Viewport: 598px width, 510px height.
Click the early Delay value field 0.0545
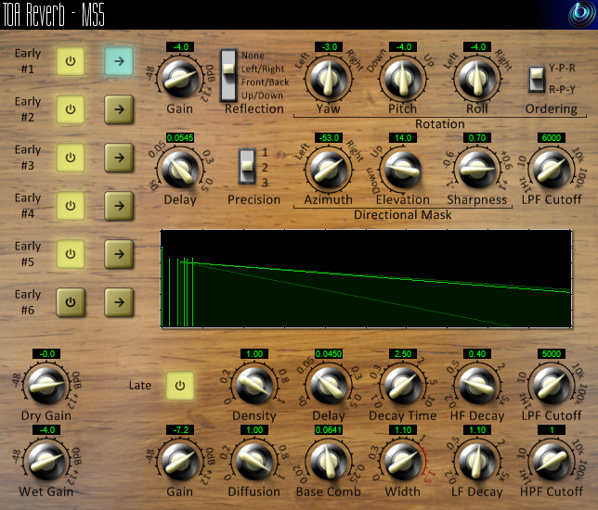[180, 137]
